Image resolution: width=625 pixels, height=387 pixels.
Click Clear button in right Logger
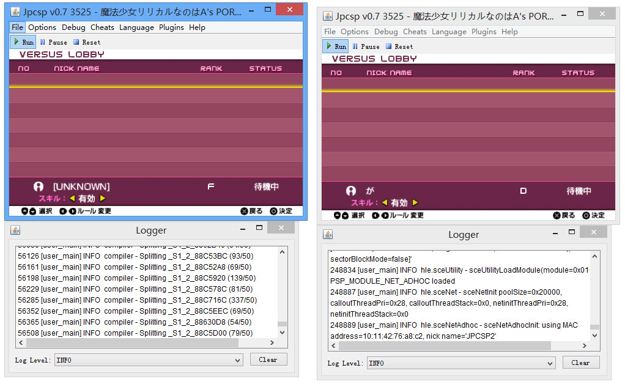tap(581, 363)
